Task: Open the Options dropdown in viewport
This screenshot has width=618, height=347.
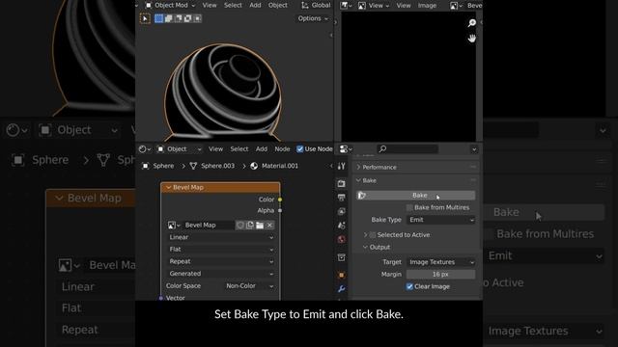Action: coord(313,18)
